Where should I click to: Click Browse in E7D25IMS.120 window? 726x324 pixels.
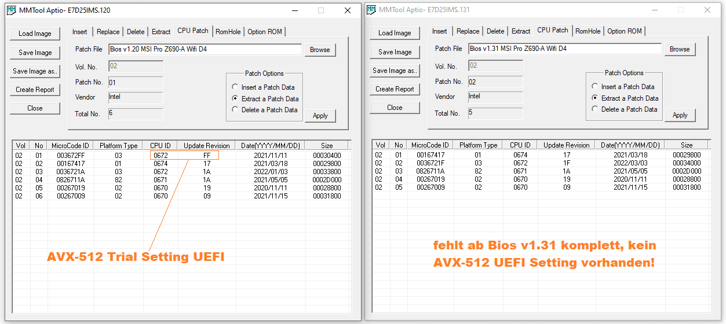(320, 50)
